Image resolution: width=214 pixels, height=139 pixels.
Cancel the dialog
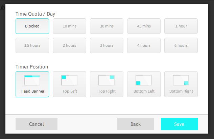[37, 124]
